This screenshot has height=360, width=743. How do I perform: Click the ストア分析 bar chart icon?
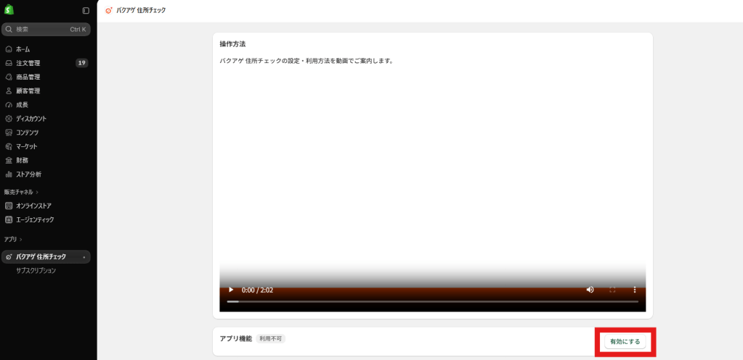coord(9,175)
